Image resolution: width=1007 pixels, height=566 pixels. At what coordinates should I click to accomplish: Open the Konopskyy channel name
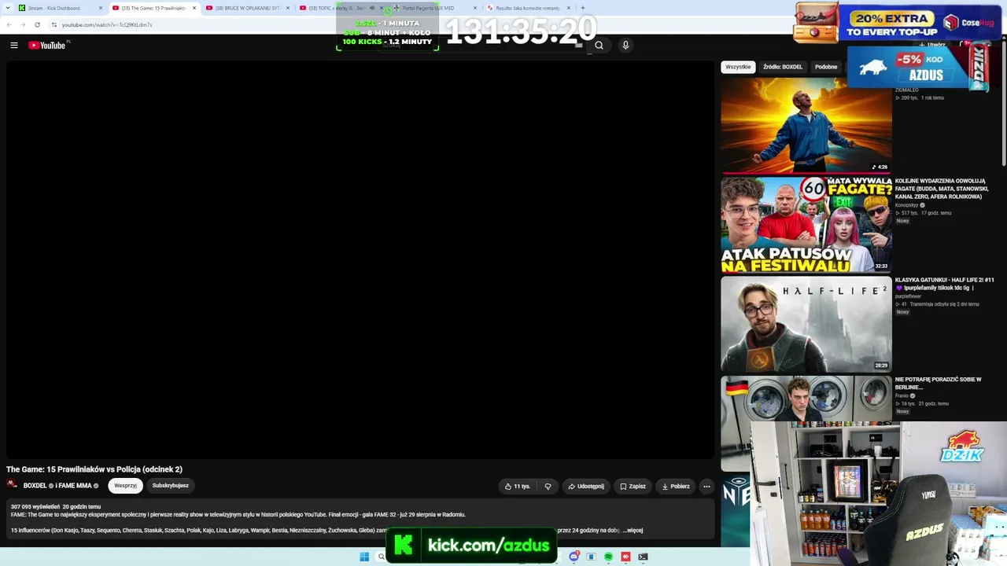(x=907, y=205)
